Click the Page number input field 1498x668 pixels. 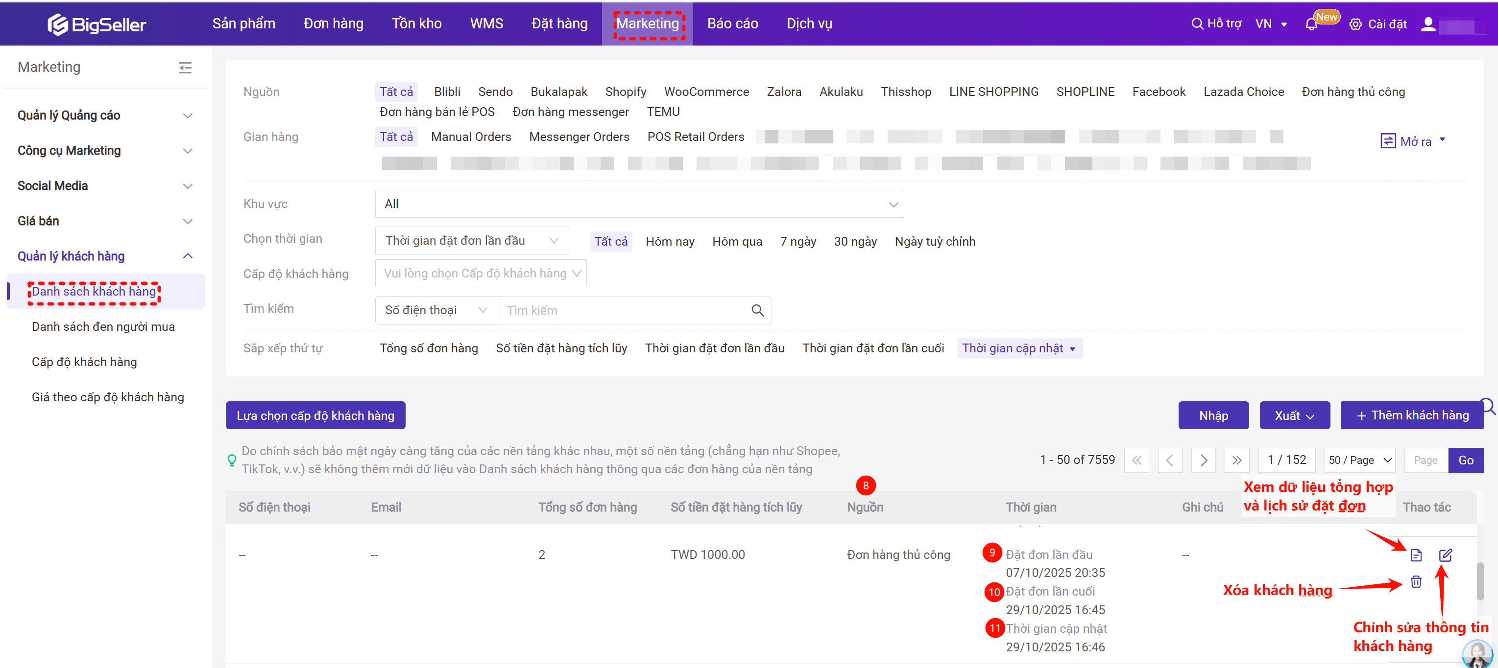[1426, 460]
